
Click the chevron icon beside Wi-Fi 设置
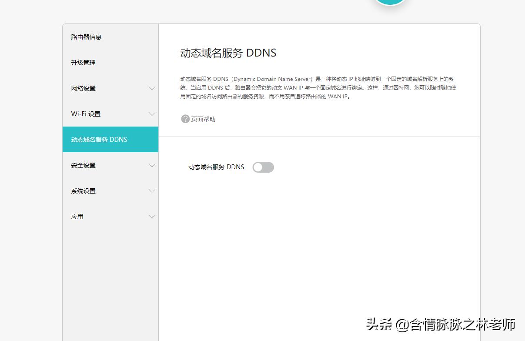click(x=152, y=114)
